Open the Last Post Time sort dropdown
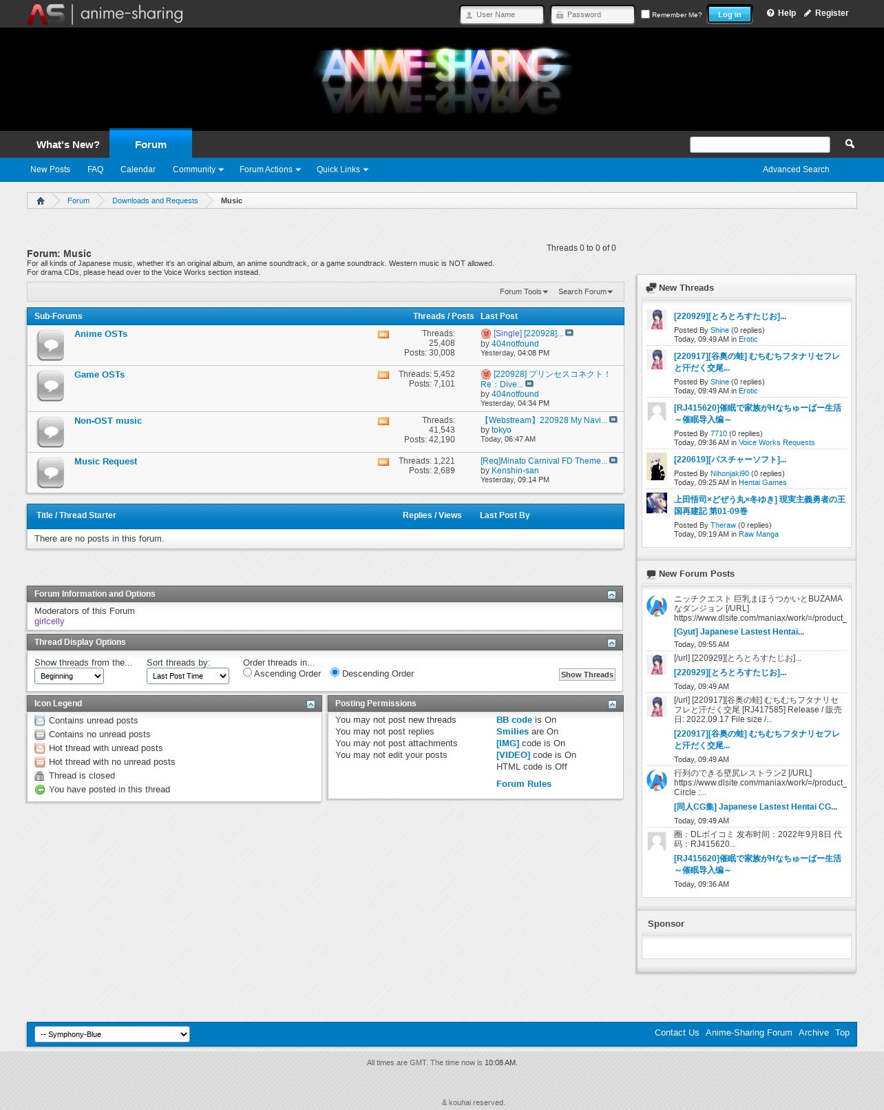 click(x=188, y=676)
